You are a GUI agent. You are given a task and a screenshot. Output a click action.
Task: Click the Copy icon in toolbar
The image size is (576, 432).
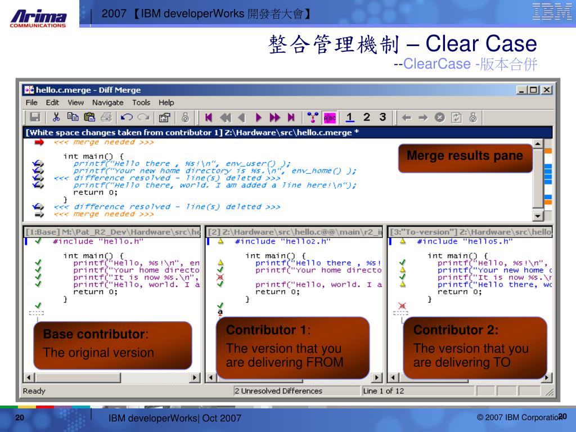(73, 117)
